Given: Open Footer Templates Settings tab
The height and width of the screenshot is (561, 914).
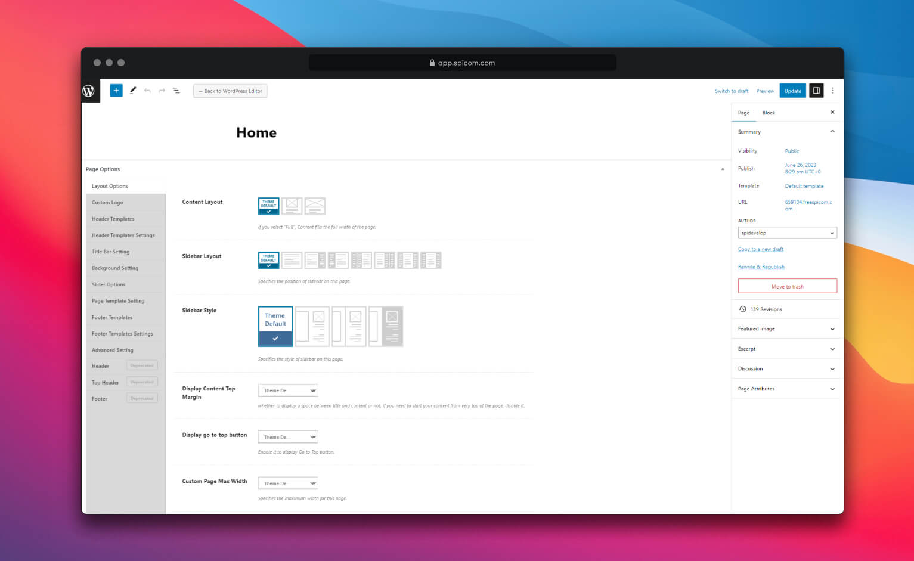Looking at the screenshot, I should (x=126, y=334).
